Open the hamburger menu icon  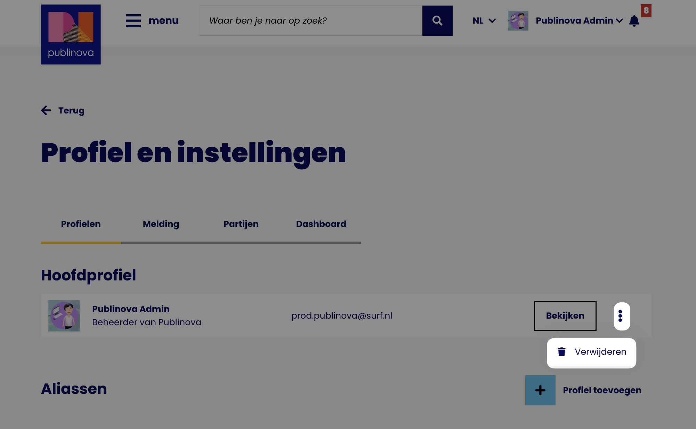(133, 20)
